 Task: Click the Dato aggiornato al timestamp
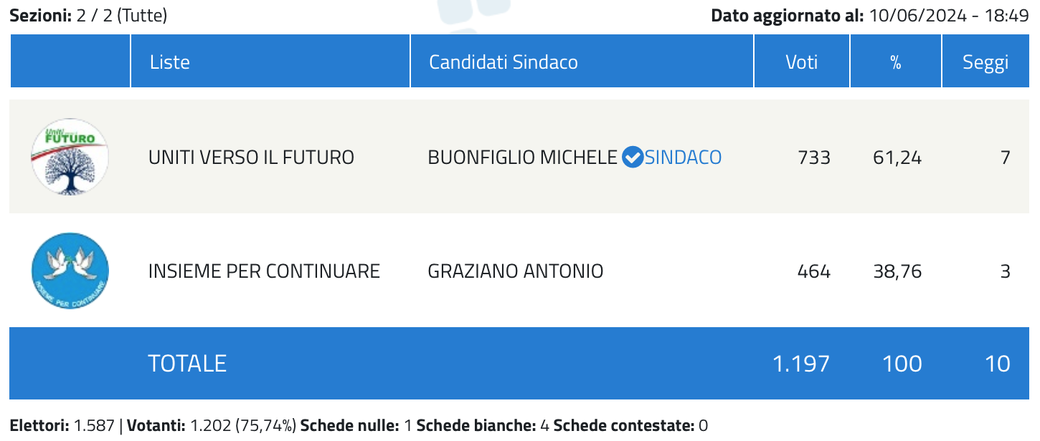870,15
